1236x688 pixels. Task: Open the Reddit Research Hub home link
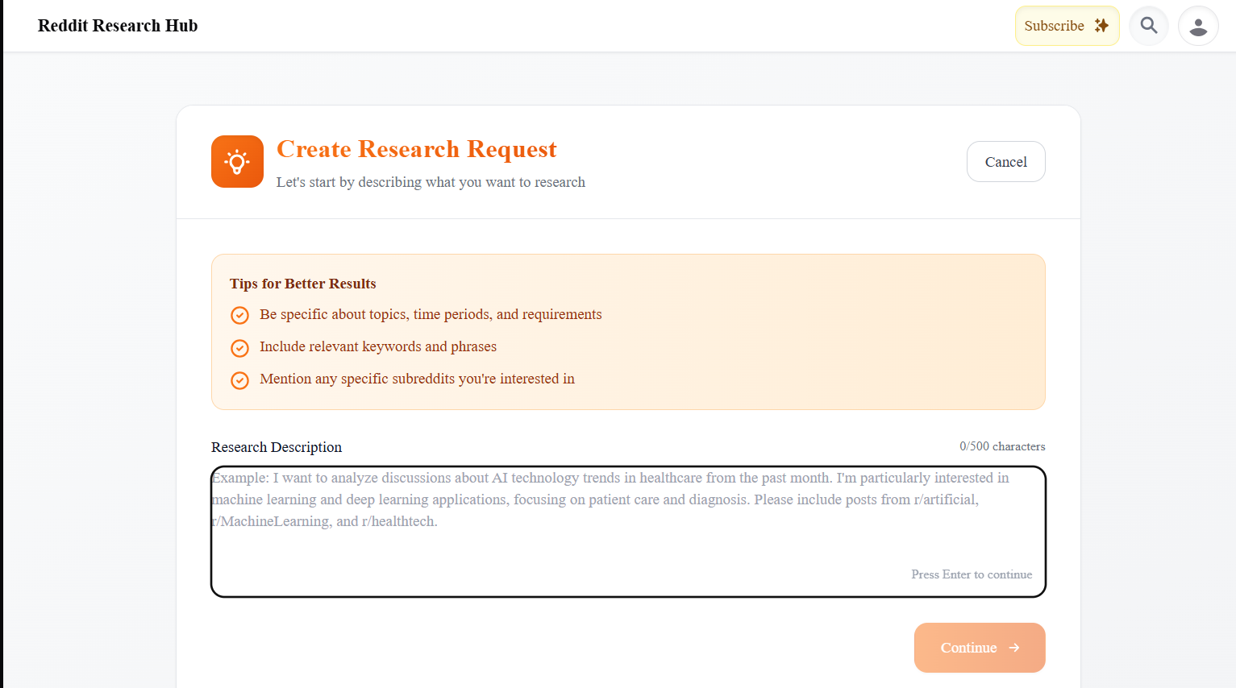[118, 26]
